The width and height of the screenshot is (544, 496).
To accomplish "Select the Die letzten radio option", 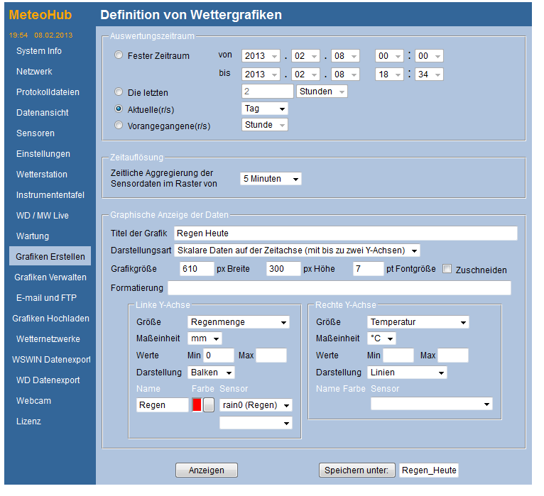I will click(x=119, y=92).
